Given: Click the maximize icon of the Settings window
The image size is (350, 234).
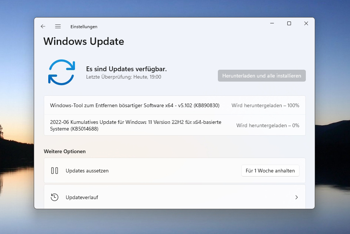Looking at the screenshot, I should pyautogui.click(x=289, y=23).
